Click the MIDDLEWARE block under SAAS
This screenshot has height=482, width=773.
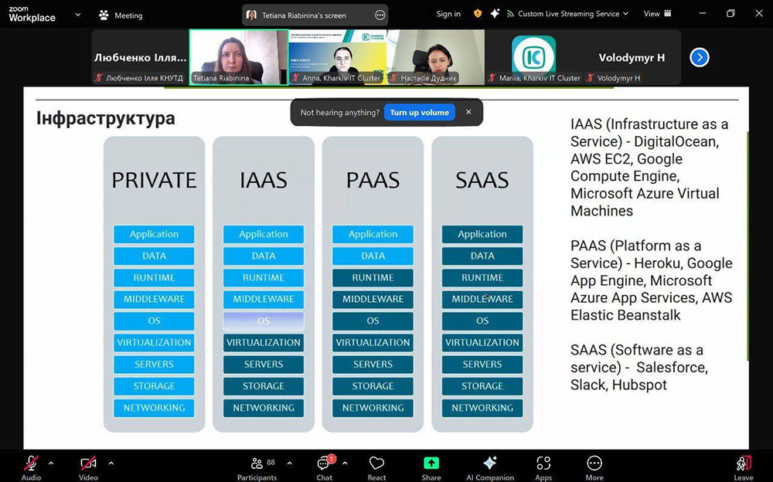coord(482,299)
